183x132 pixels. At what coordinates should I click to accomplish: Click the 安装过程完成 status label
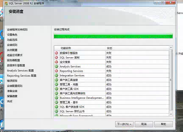pyautogui.click(x=62, y=29)
